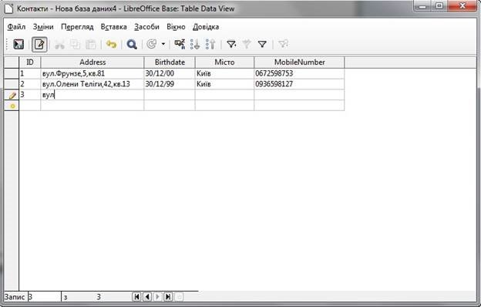Image resolution: width=481 pixels, height=307 pixels.
Task: Select Birthdate cell 30/12/00
Action: [x=170, y=74]
